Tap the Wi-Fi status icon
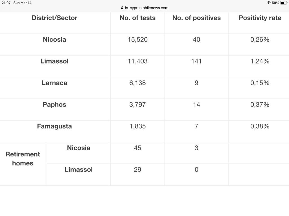This screenshot has height=216, width=289. [268, 3]
